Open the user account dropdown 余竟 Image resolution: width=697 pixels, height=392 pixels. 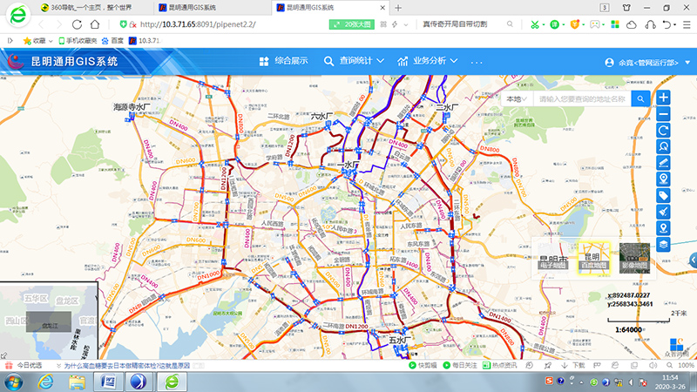[647, 63]
